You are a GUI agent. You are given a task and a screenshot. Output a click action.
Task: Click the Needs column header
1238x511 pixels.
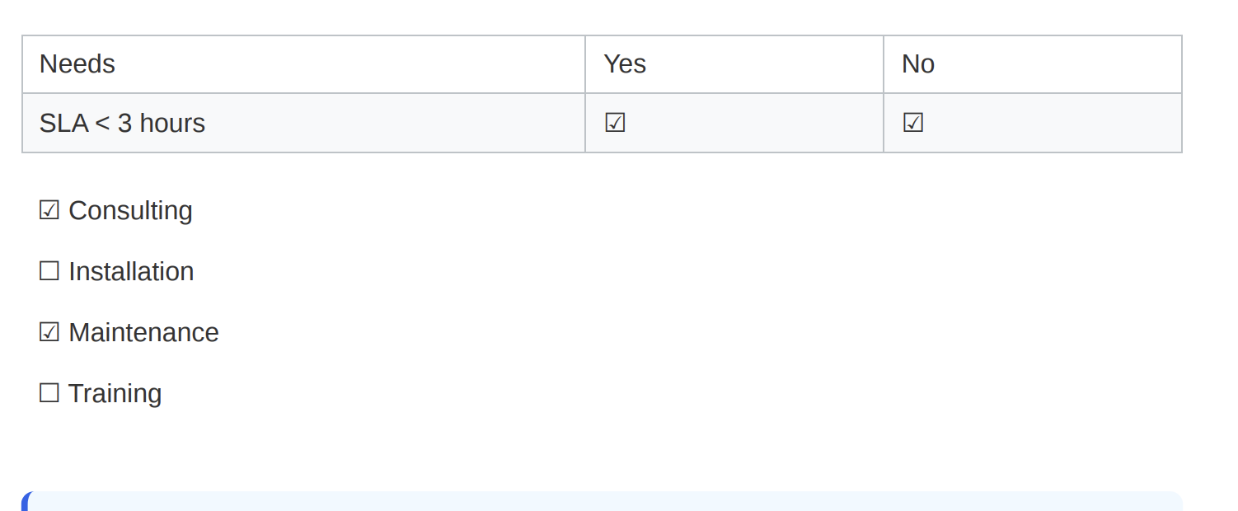(77, 64)
